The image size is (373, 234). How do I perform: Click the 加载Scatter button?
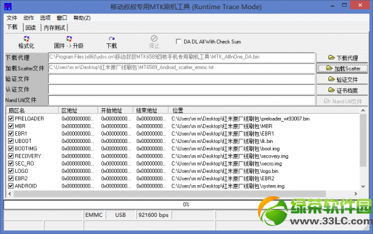342,68
